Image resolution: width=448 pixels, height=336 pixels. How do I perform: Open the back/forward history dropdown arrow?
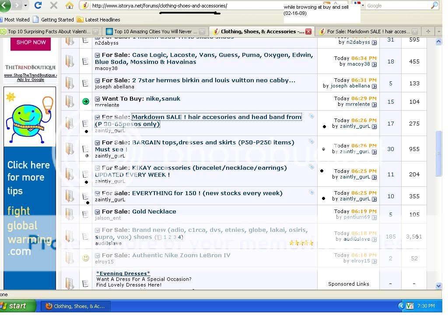point(25,6)
